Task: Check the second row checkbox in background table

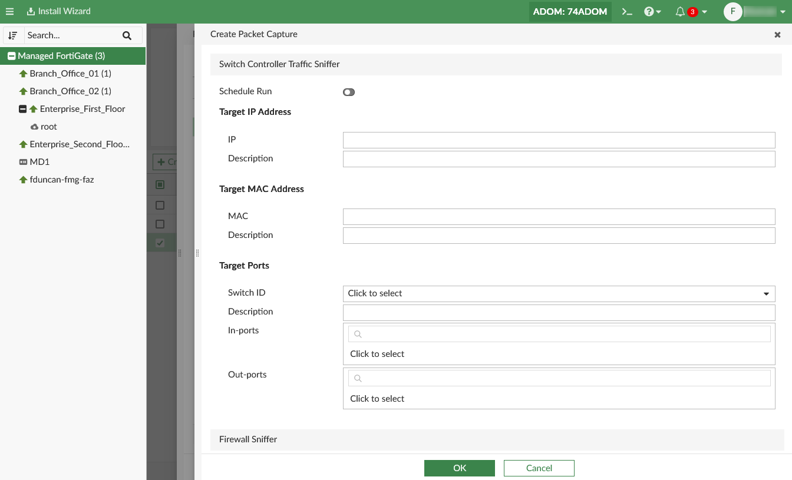Action: [160, 224]
